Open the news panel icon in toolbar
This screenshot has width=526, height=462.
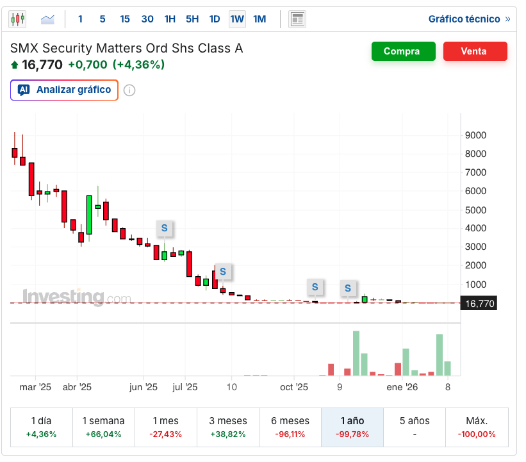pyautogui.click(x=297, y=19)
